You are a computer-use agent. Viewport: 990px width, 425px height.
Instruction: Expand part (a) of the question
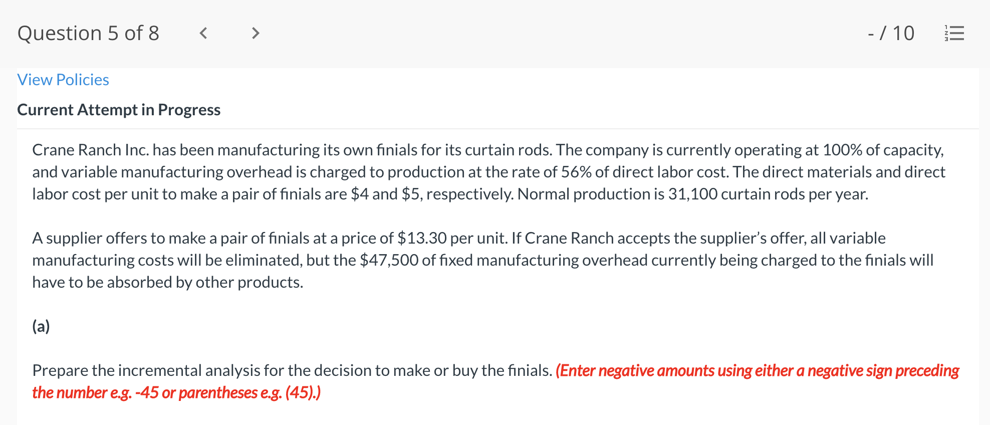click(x=41, y=326)
